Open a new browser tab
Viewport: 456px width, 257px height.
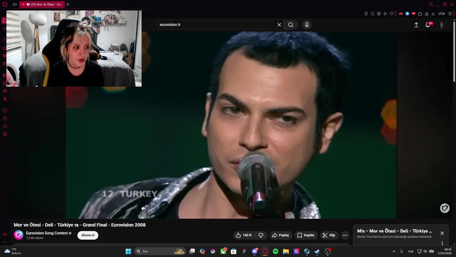(68, 5)
